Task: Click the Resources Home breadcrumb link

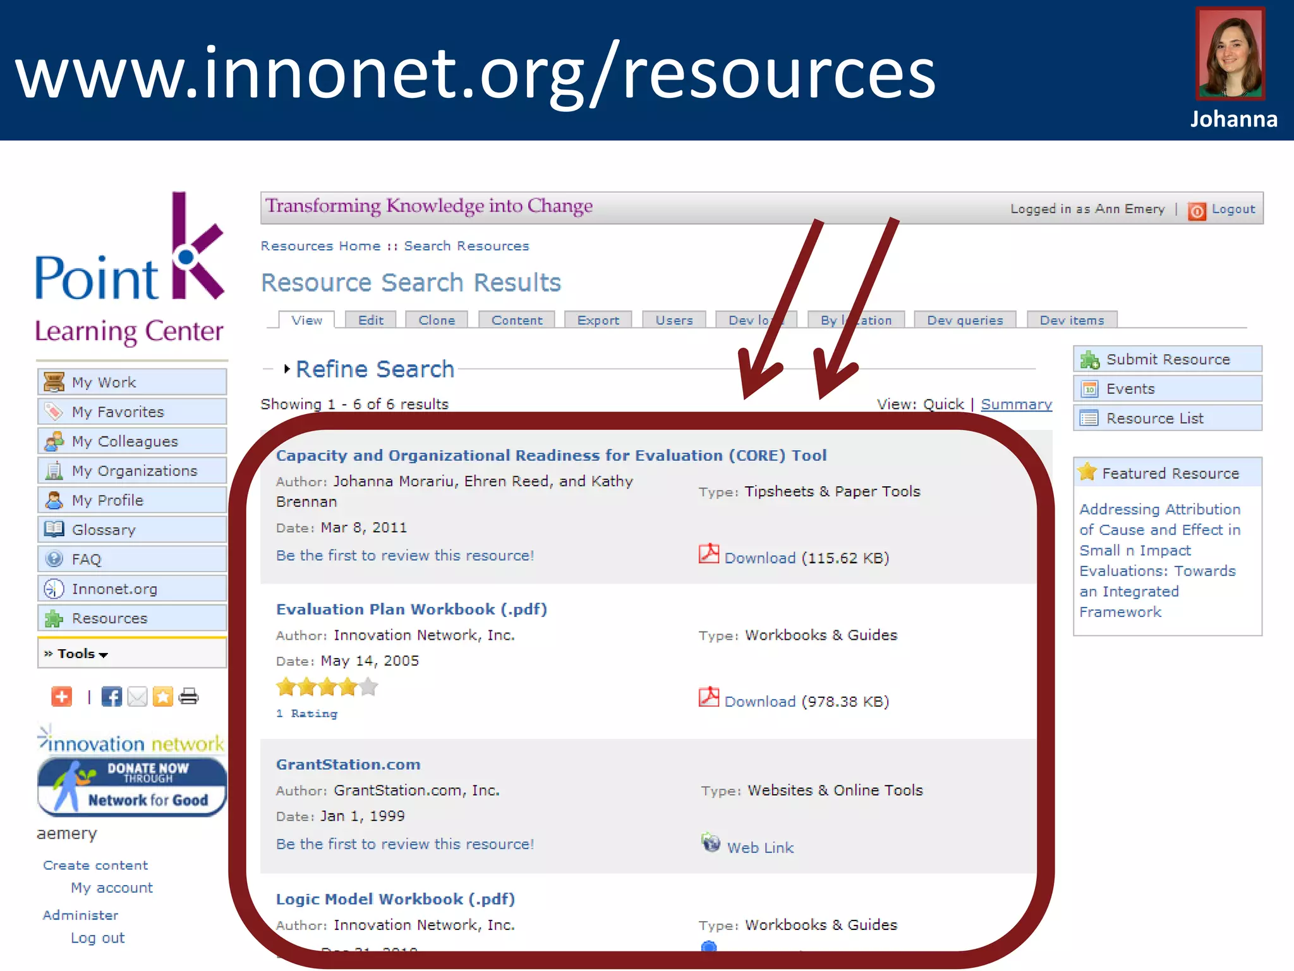Action: (x=321, y=246)
